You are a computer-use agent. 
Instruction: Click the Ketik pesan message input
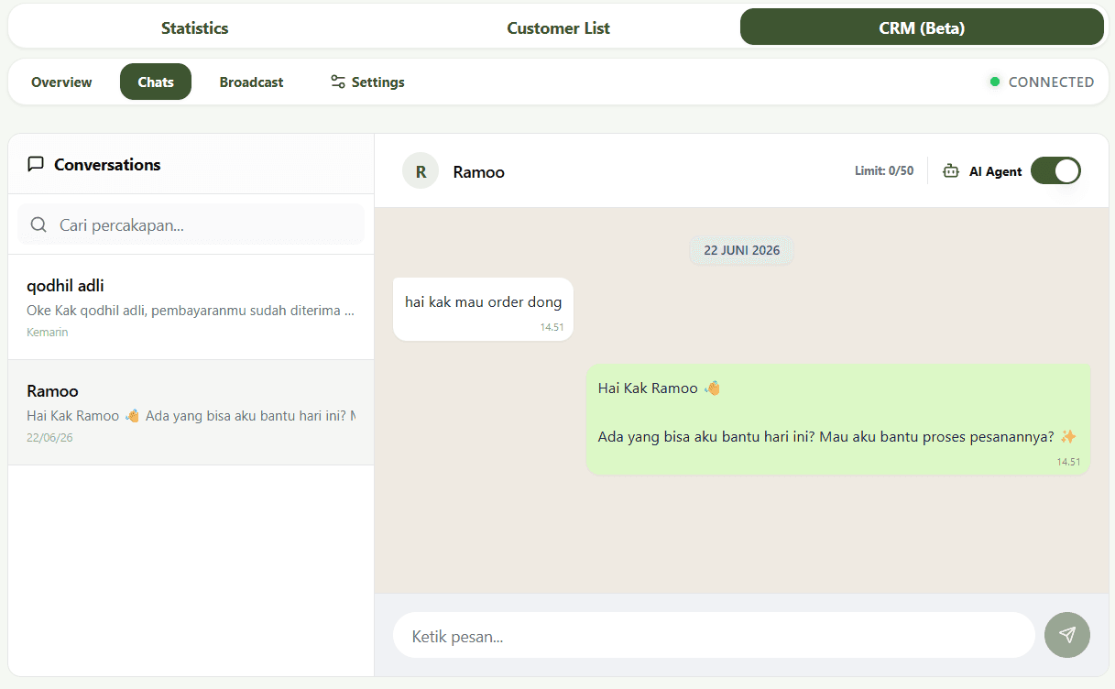pos(714,635)
